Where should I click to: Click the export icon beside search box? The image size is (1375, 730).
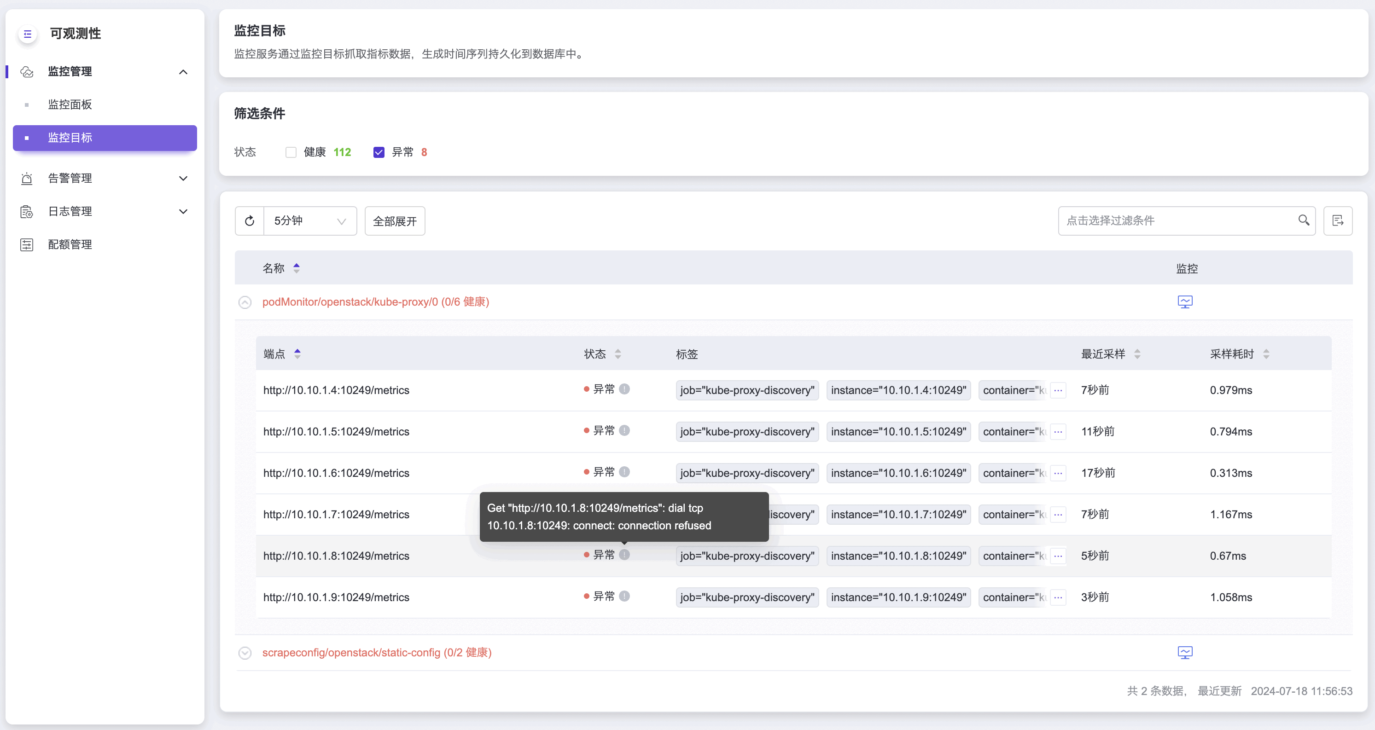(x=1337, y=221)
